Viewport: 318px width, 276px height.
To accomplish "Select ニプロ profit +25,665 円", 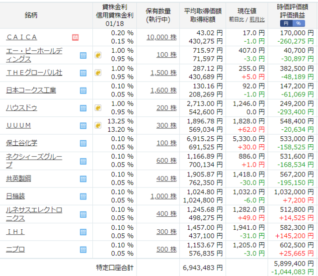I will (296, 253).
